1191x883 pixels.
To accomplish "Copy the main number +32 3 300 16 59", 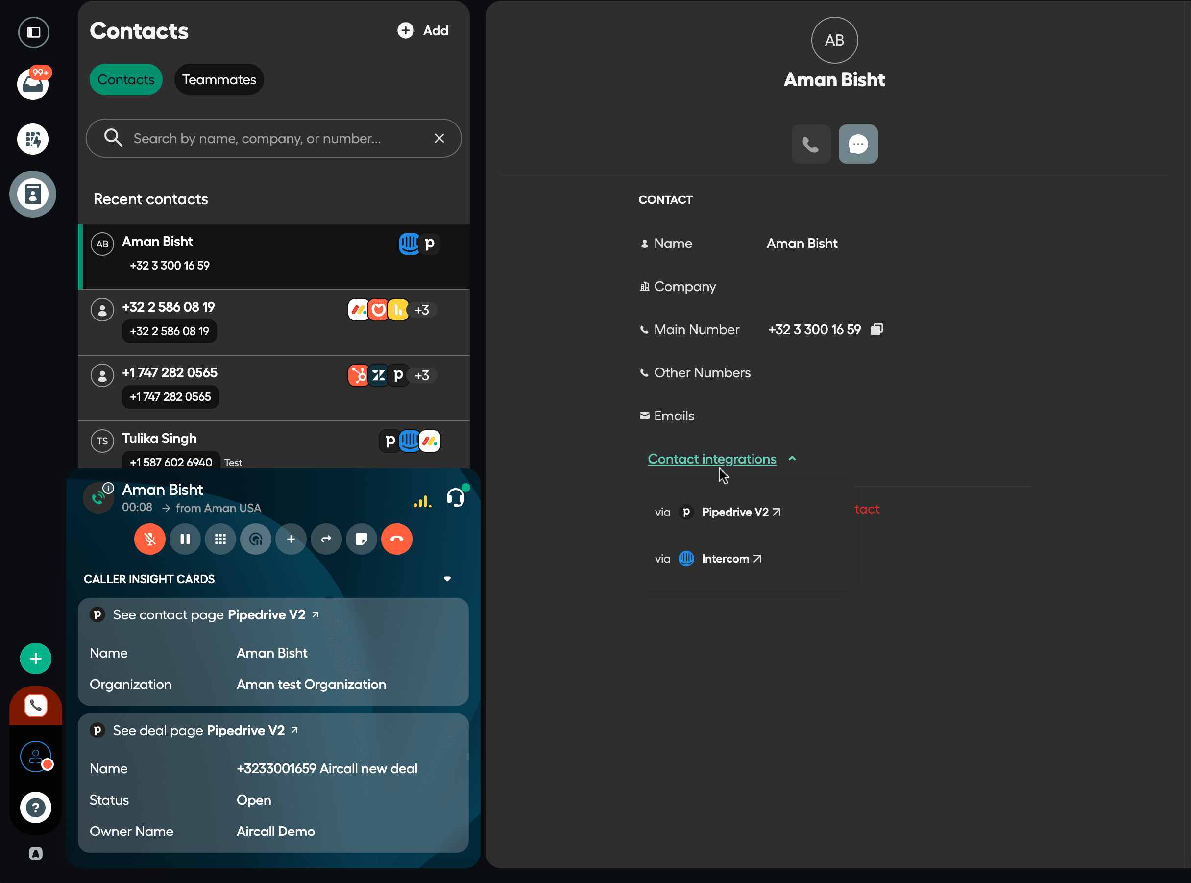I will [x=876, y=329].
